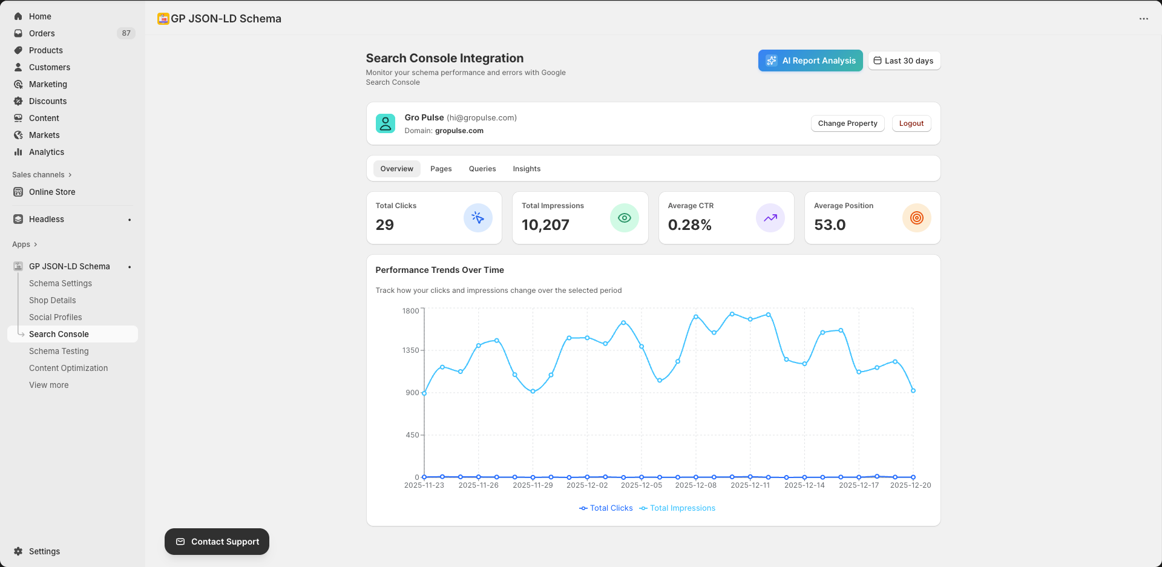Image resolution: width=1162 pixels, height=567 pixels.
Task: Toggle the Total Impressions series in chart legend
Action: pos(677,508)
